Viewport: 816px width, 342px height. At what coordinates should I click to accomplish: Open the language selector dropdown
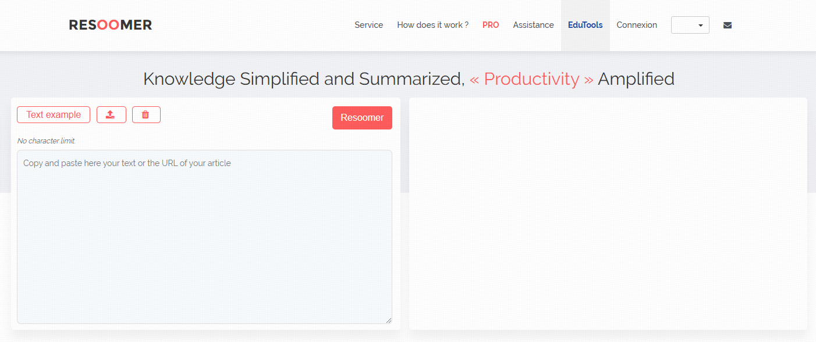[690, 25]
